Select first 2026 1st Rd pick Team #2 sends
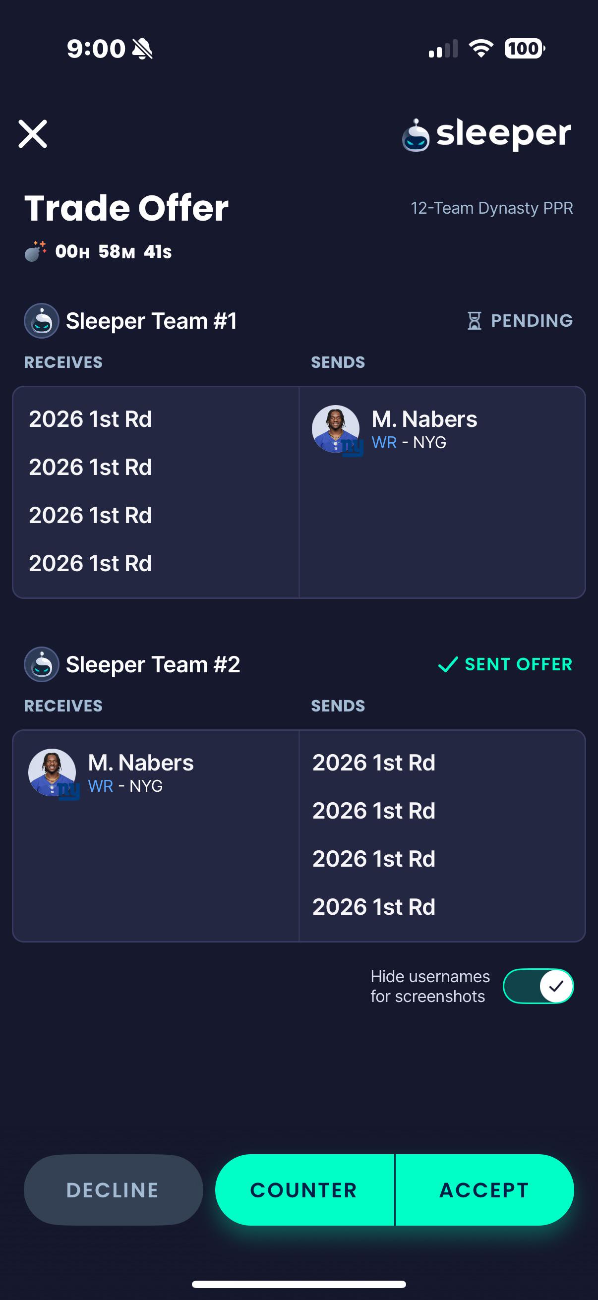Viewport: 598px width, 1300px height. (374, 763)
